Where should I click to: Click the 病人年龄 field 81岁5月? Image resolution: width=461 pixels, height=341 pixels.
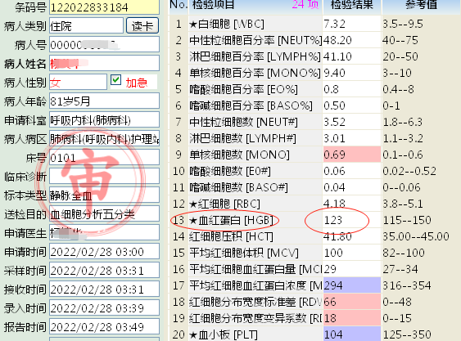pos(104,101)
